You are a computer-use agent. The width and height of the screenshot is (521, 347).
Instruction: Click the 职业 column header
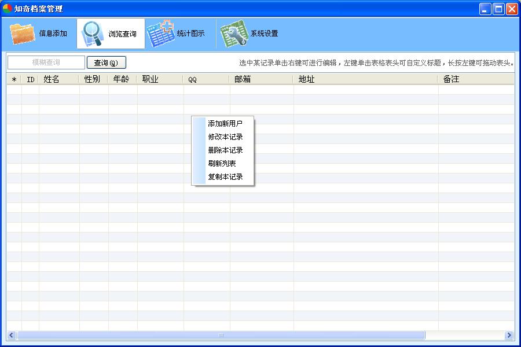pos(160,79)
